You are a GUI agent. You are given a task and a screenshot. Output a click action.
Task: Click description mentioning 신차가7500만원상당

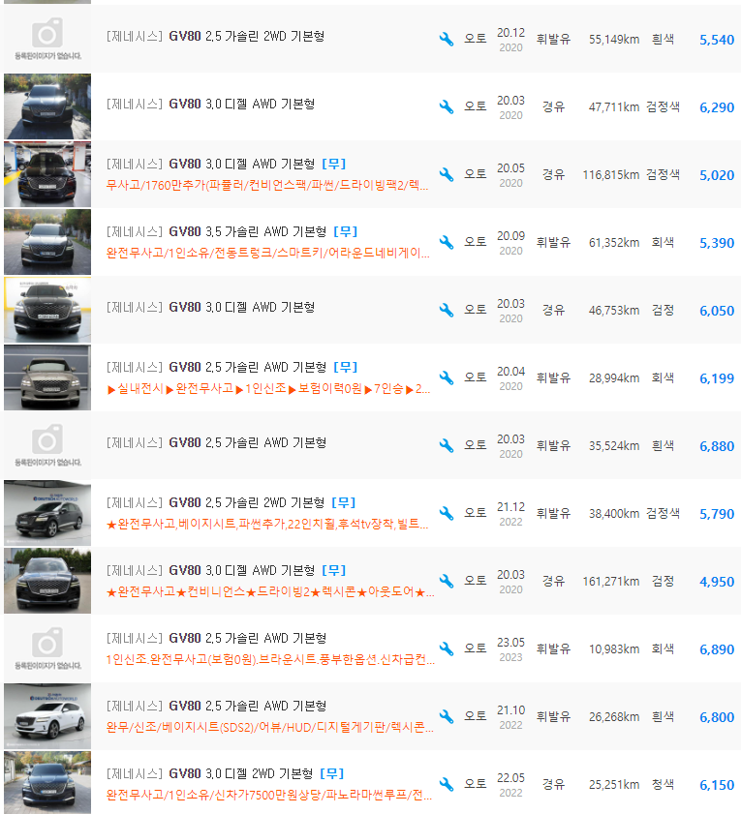[269, 795]
